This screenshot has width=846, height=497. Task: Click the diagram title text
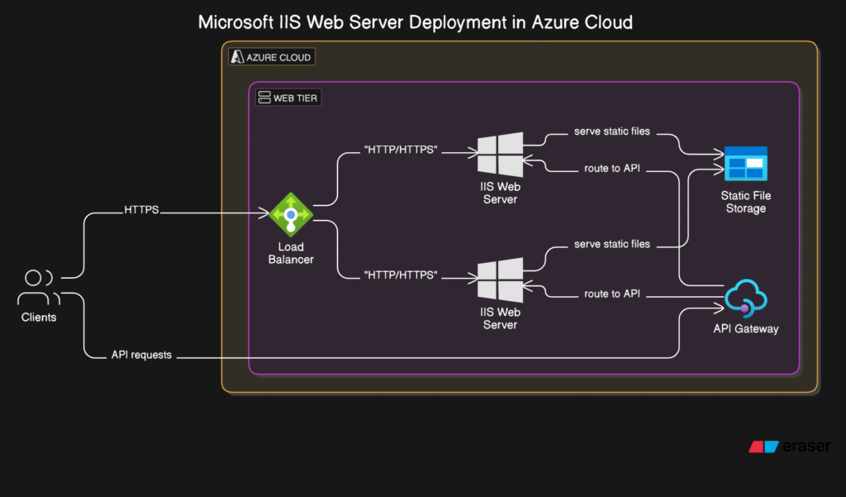tap(415, 22)
